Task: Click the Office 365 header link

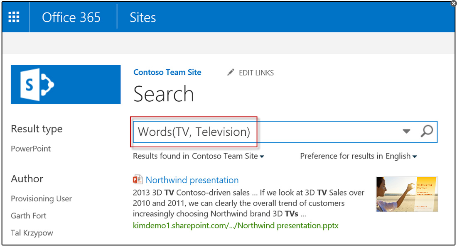Action: point(71,17)
